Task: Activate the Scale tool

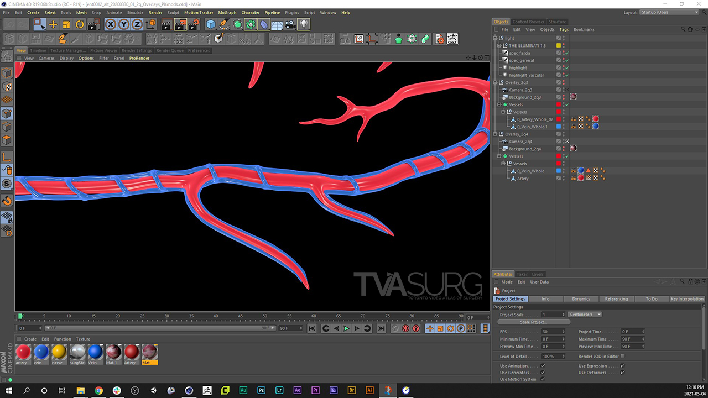Action: tap(66, 24)
